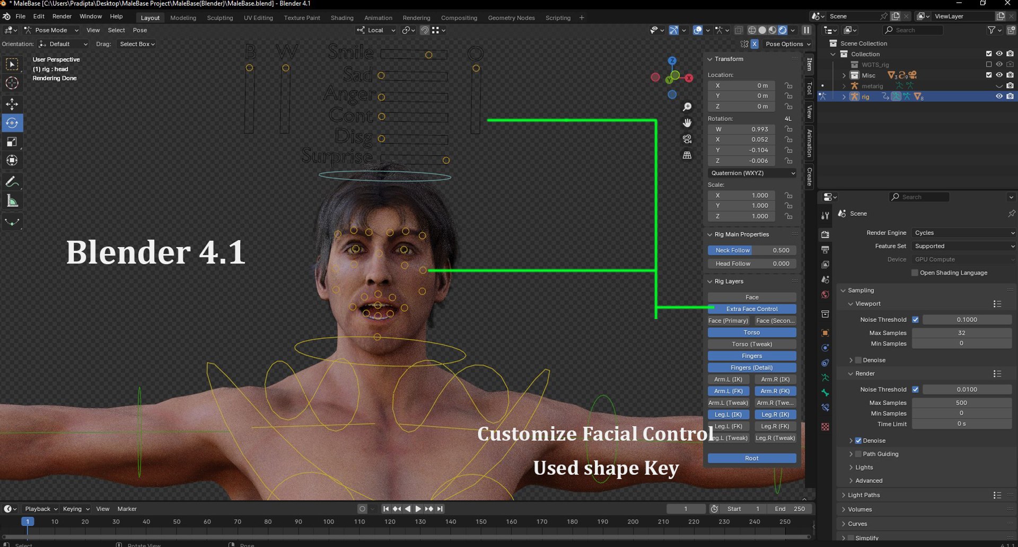Screen dimensions: 1018x547
Task: Toggle the Torso rig layer button
Action: (752, 333)
